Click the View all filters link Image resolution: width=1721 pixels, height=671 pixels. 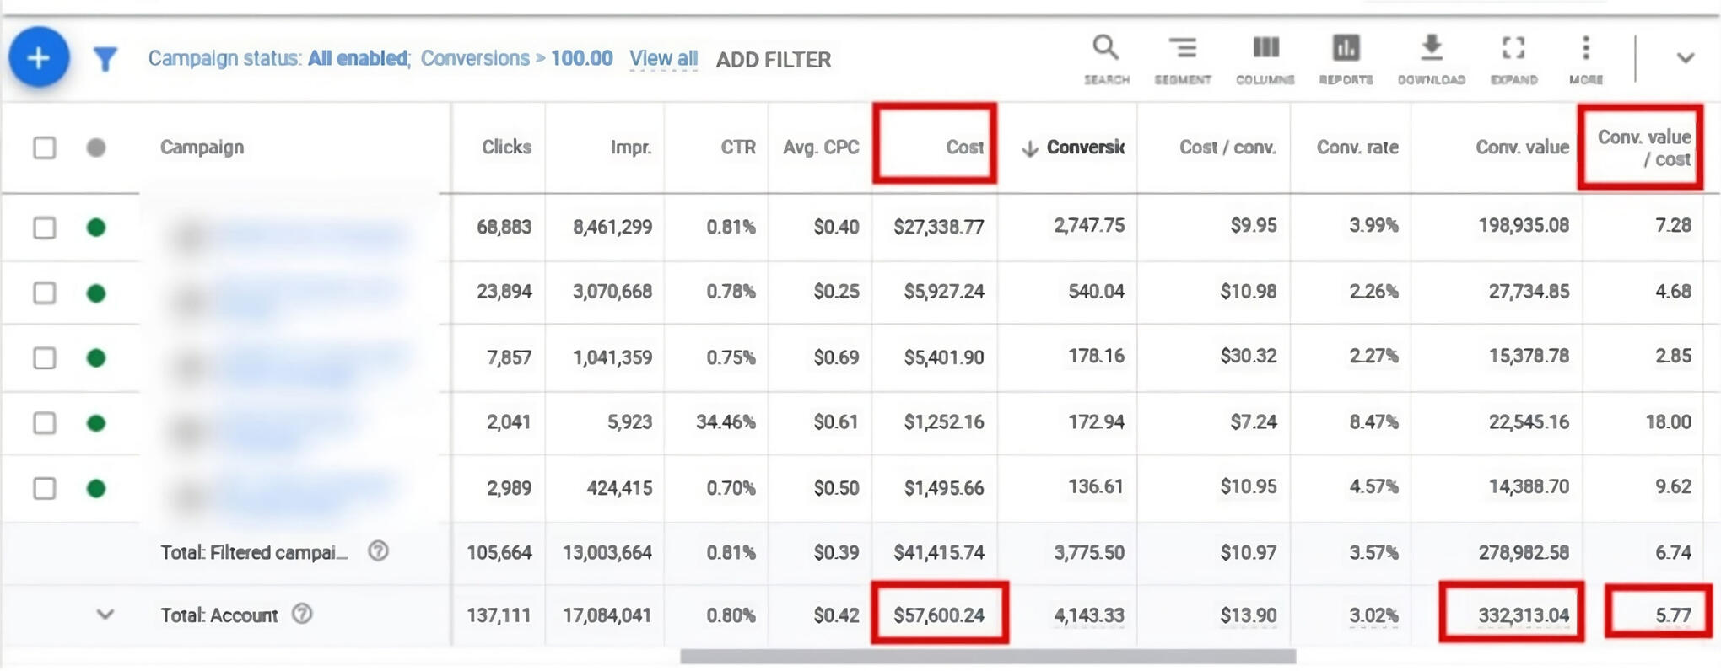click(x=663, y=59)
